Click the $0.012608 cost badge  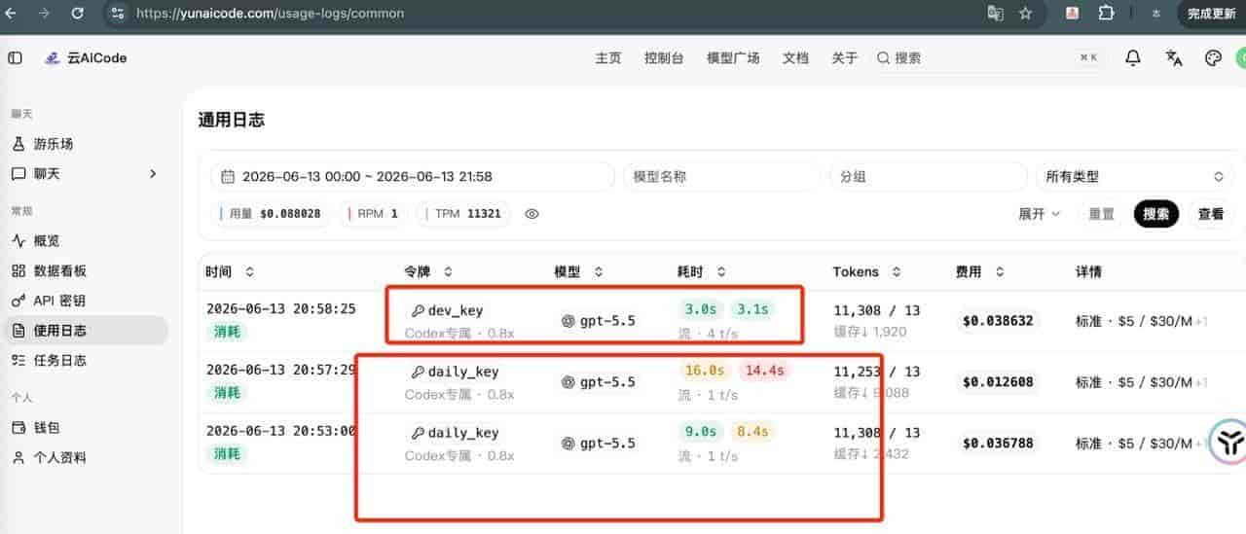pyautogui.click(x=998, y=382)
